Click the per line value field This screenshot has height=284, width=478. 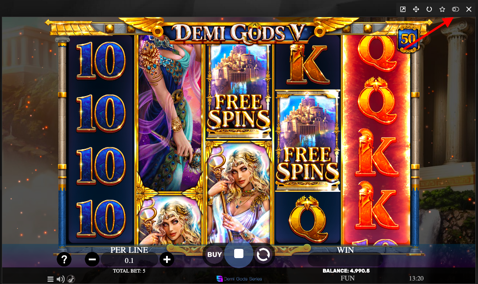click(x=129, y=260)
